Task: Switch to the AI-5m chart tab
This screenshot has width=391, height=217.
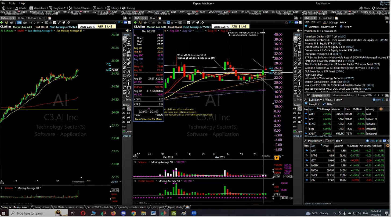Action: pyautogui.click(x=21, y=18)
